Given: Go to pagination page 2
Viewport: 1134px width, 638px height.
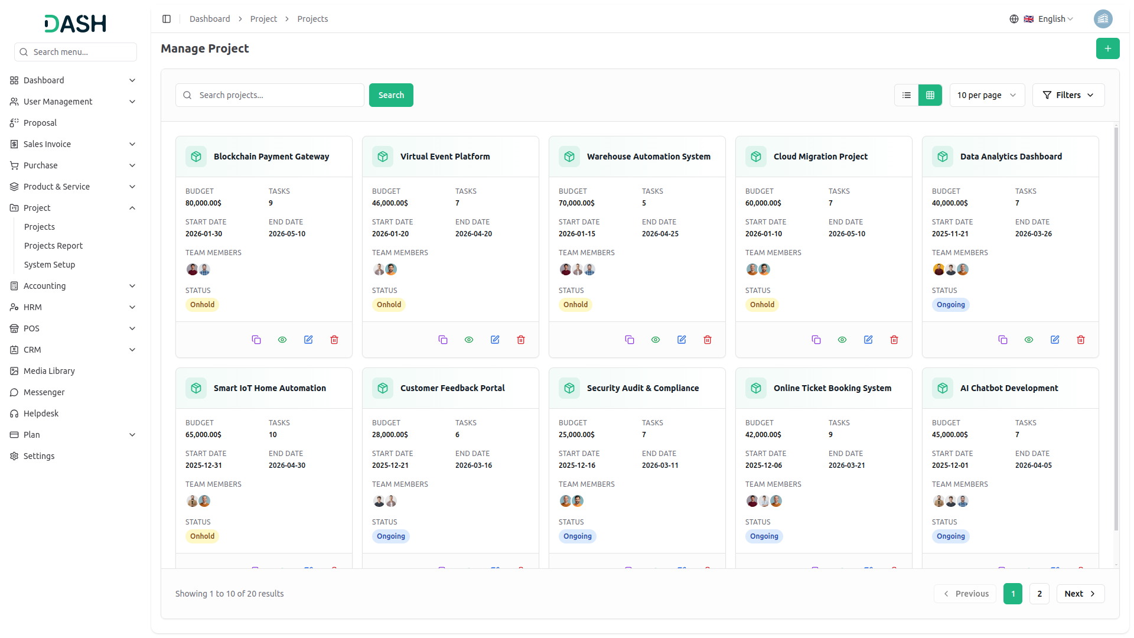Looking at the screenshot, I should pos(1039,594).
